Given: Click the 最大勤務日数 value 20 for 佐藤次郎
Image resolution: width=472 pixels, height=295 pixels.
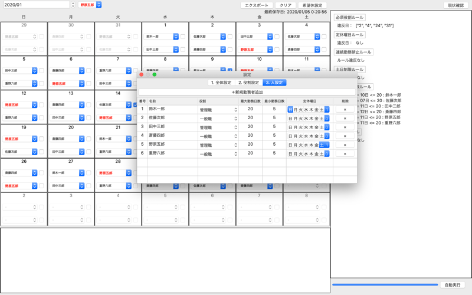Looking at the screenshot, I should [250, 117].
